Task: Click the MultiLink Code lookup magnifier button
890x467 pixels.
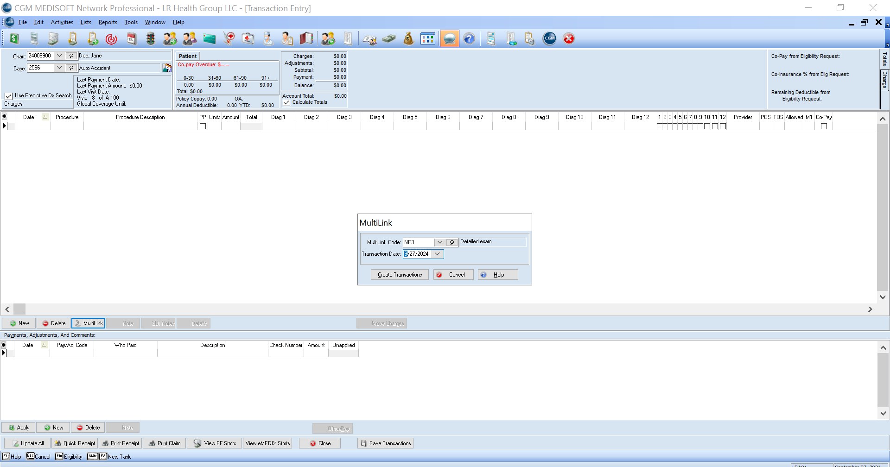Action: pos(452,242)
